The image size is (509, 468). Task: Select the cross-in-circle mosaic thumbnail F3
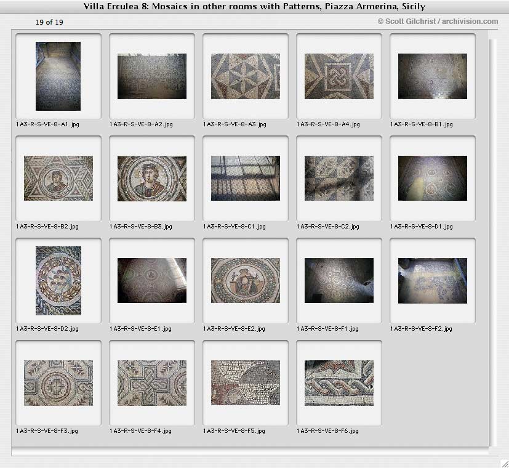click(x=58, y=383)
